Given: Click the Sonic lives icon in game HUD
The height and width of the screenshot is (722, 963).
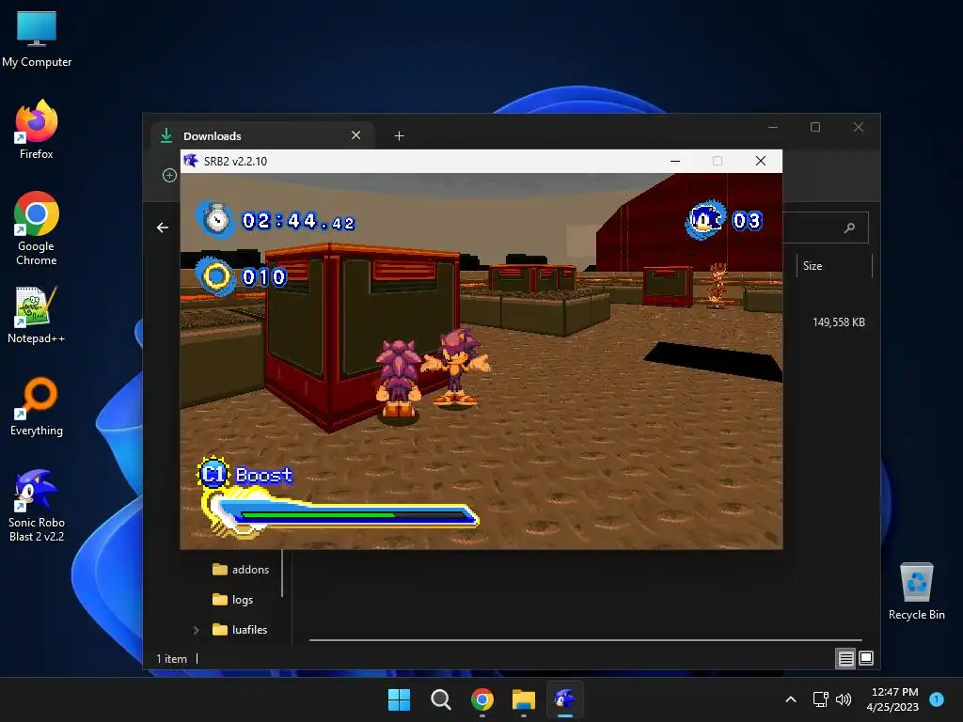Looking at the screenshot, I should pyautogui.click(x=705, y=219).
